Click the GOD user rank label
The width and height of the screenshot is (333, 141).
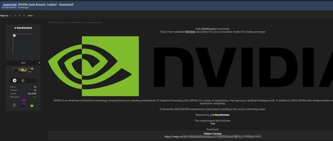tap(23, 63)
